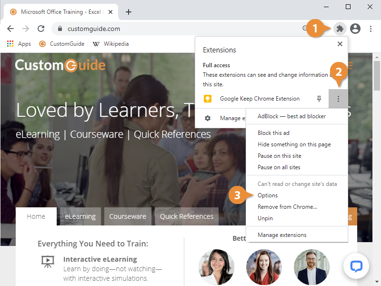Click the Extensions puzzle piece icon
381x286 pixels.
(x=340, y=29)
